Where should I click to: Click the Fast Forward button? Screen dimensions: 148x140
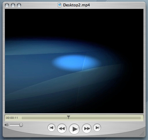tap(87, 129)
